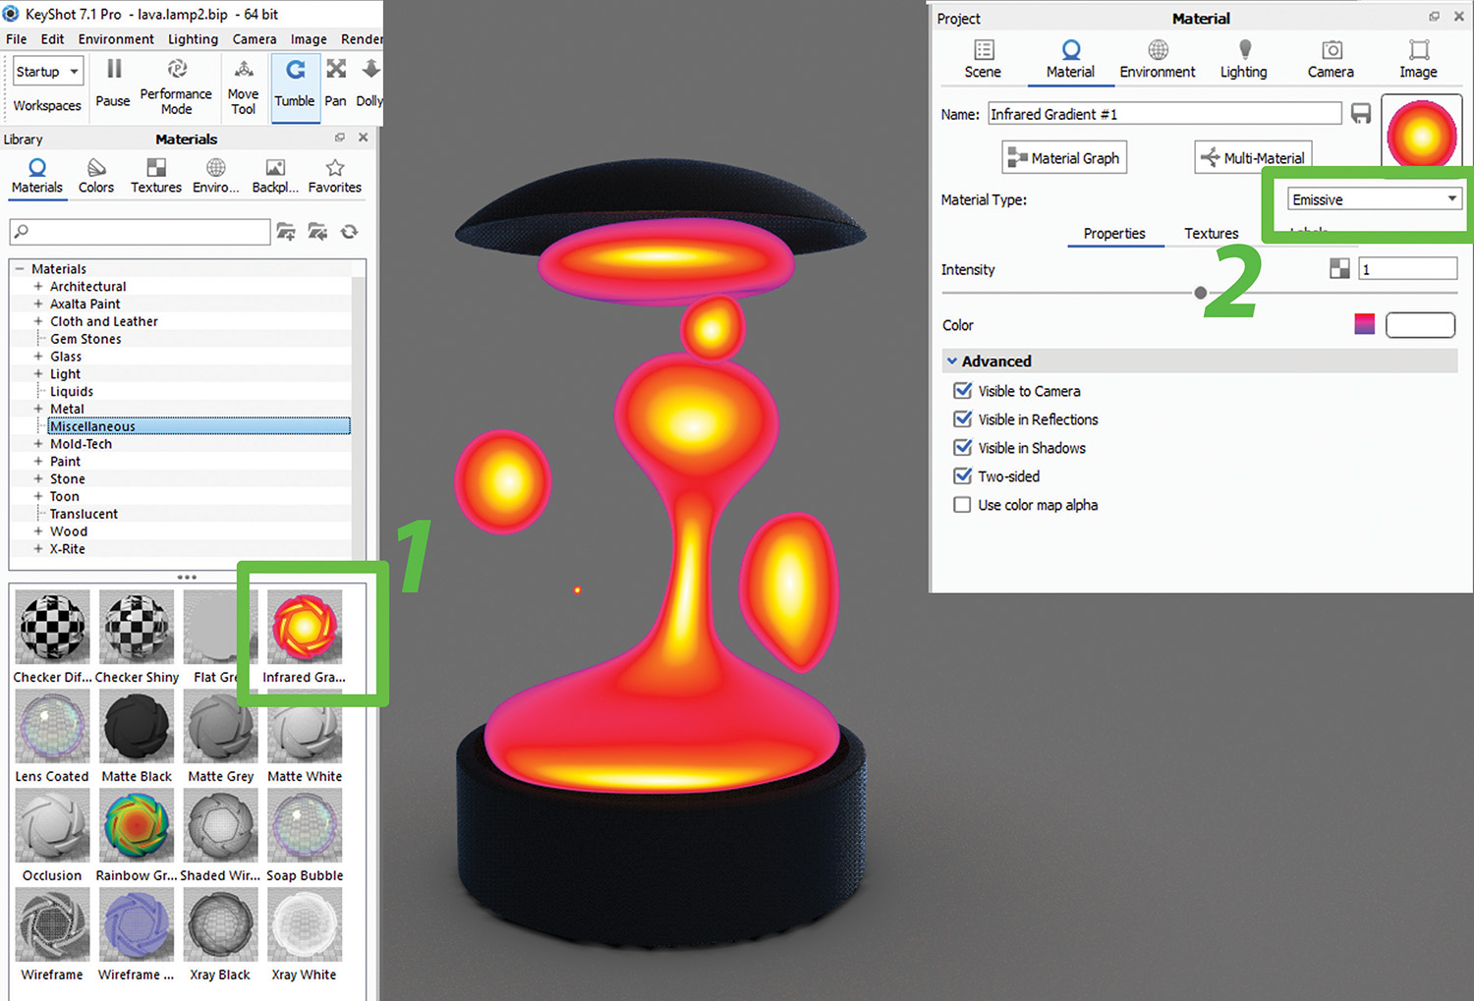Toggle Visible to Camera checkbox

(963, 391)
